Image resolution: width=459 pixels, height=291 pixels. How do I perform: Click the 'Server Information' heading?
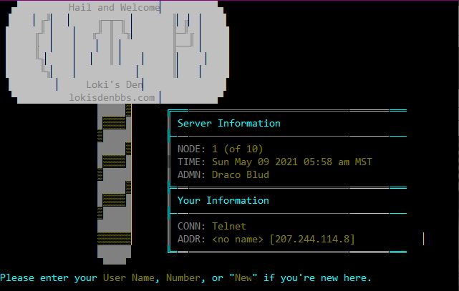click(x=229, y=123)
